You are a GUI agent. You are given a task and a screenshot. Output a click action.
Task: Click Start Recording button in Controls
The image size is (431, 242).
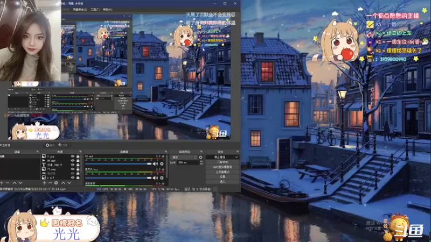coord(223,162)
